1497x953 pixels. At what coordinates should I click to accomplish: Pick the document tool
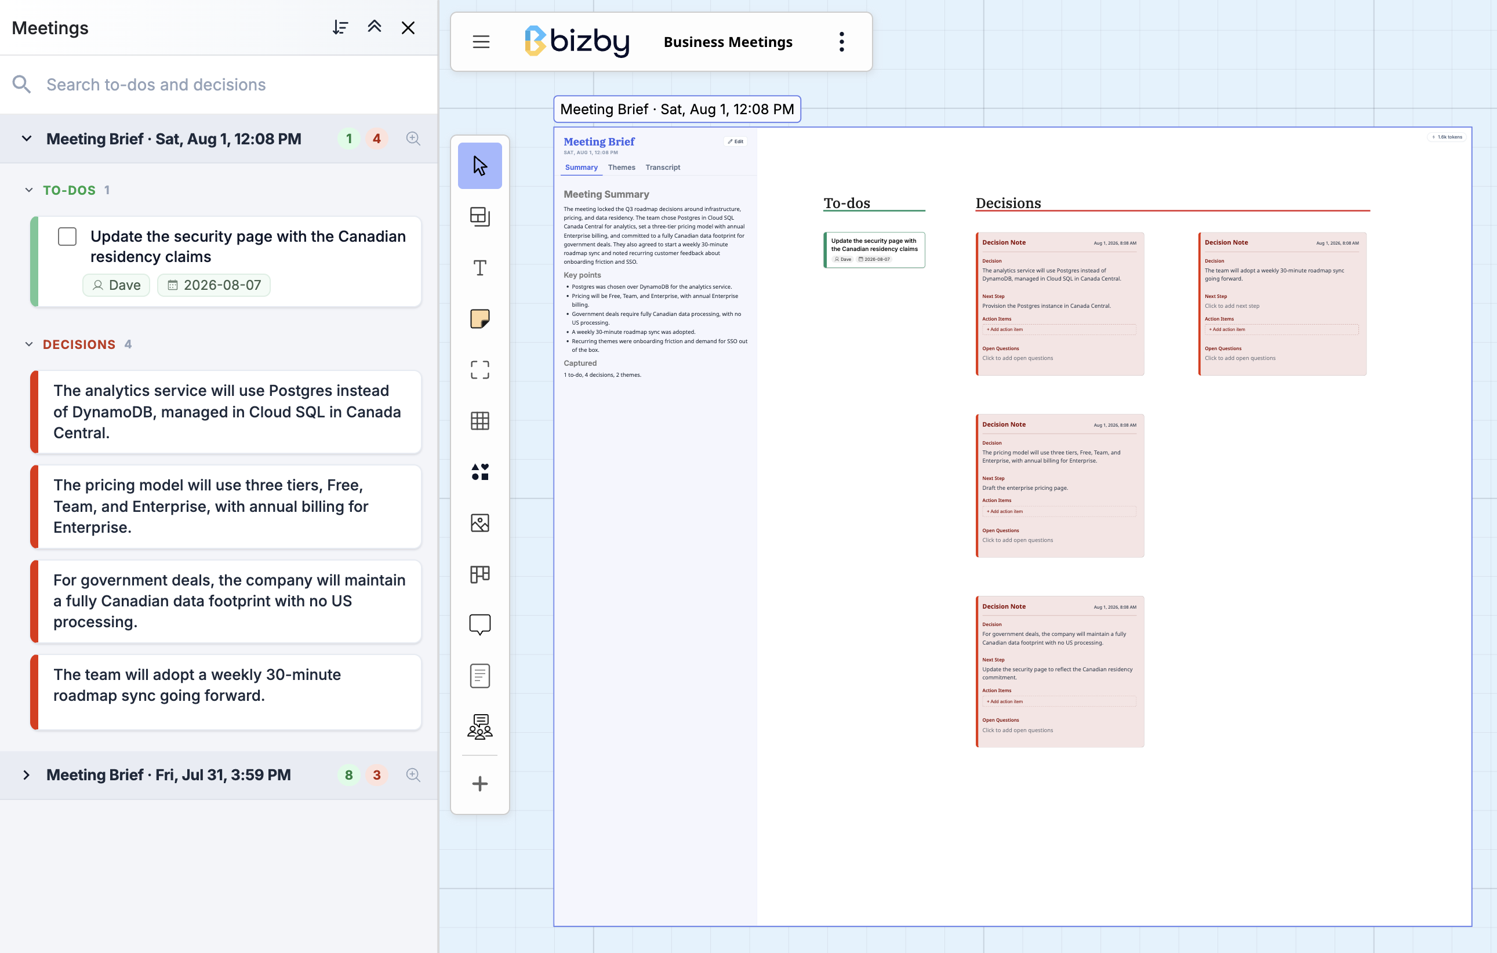(x=479, y=676)
